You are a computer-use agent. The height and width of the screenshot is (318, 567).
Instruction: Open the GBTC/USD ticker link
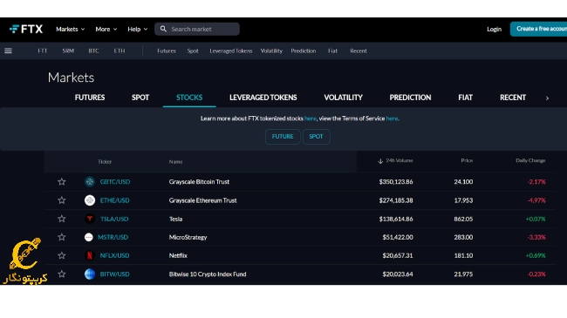115,182
